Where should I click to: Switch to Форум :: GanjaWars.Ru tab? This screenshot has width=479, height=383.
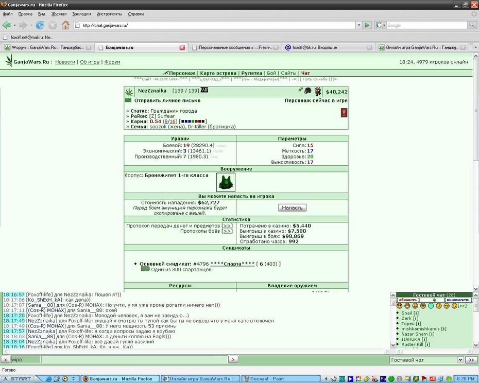[47, 47]
